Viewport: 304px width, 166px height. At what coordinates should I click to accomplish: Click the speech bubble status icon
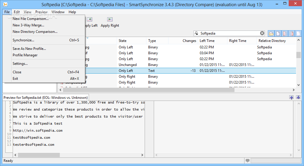pos(247,161)
